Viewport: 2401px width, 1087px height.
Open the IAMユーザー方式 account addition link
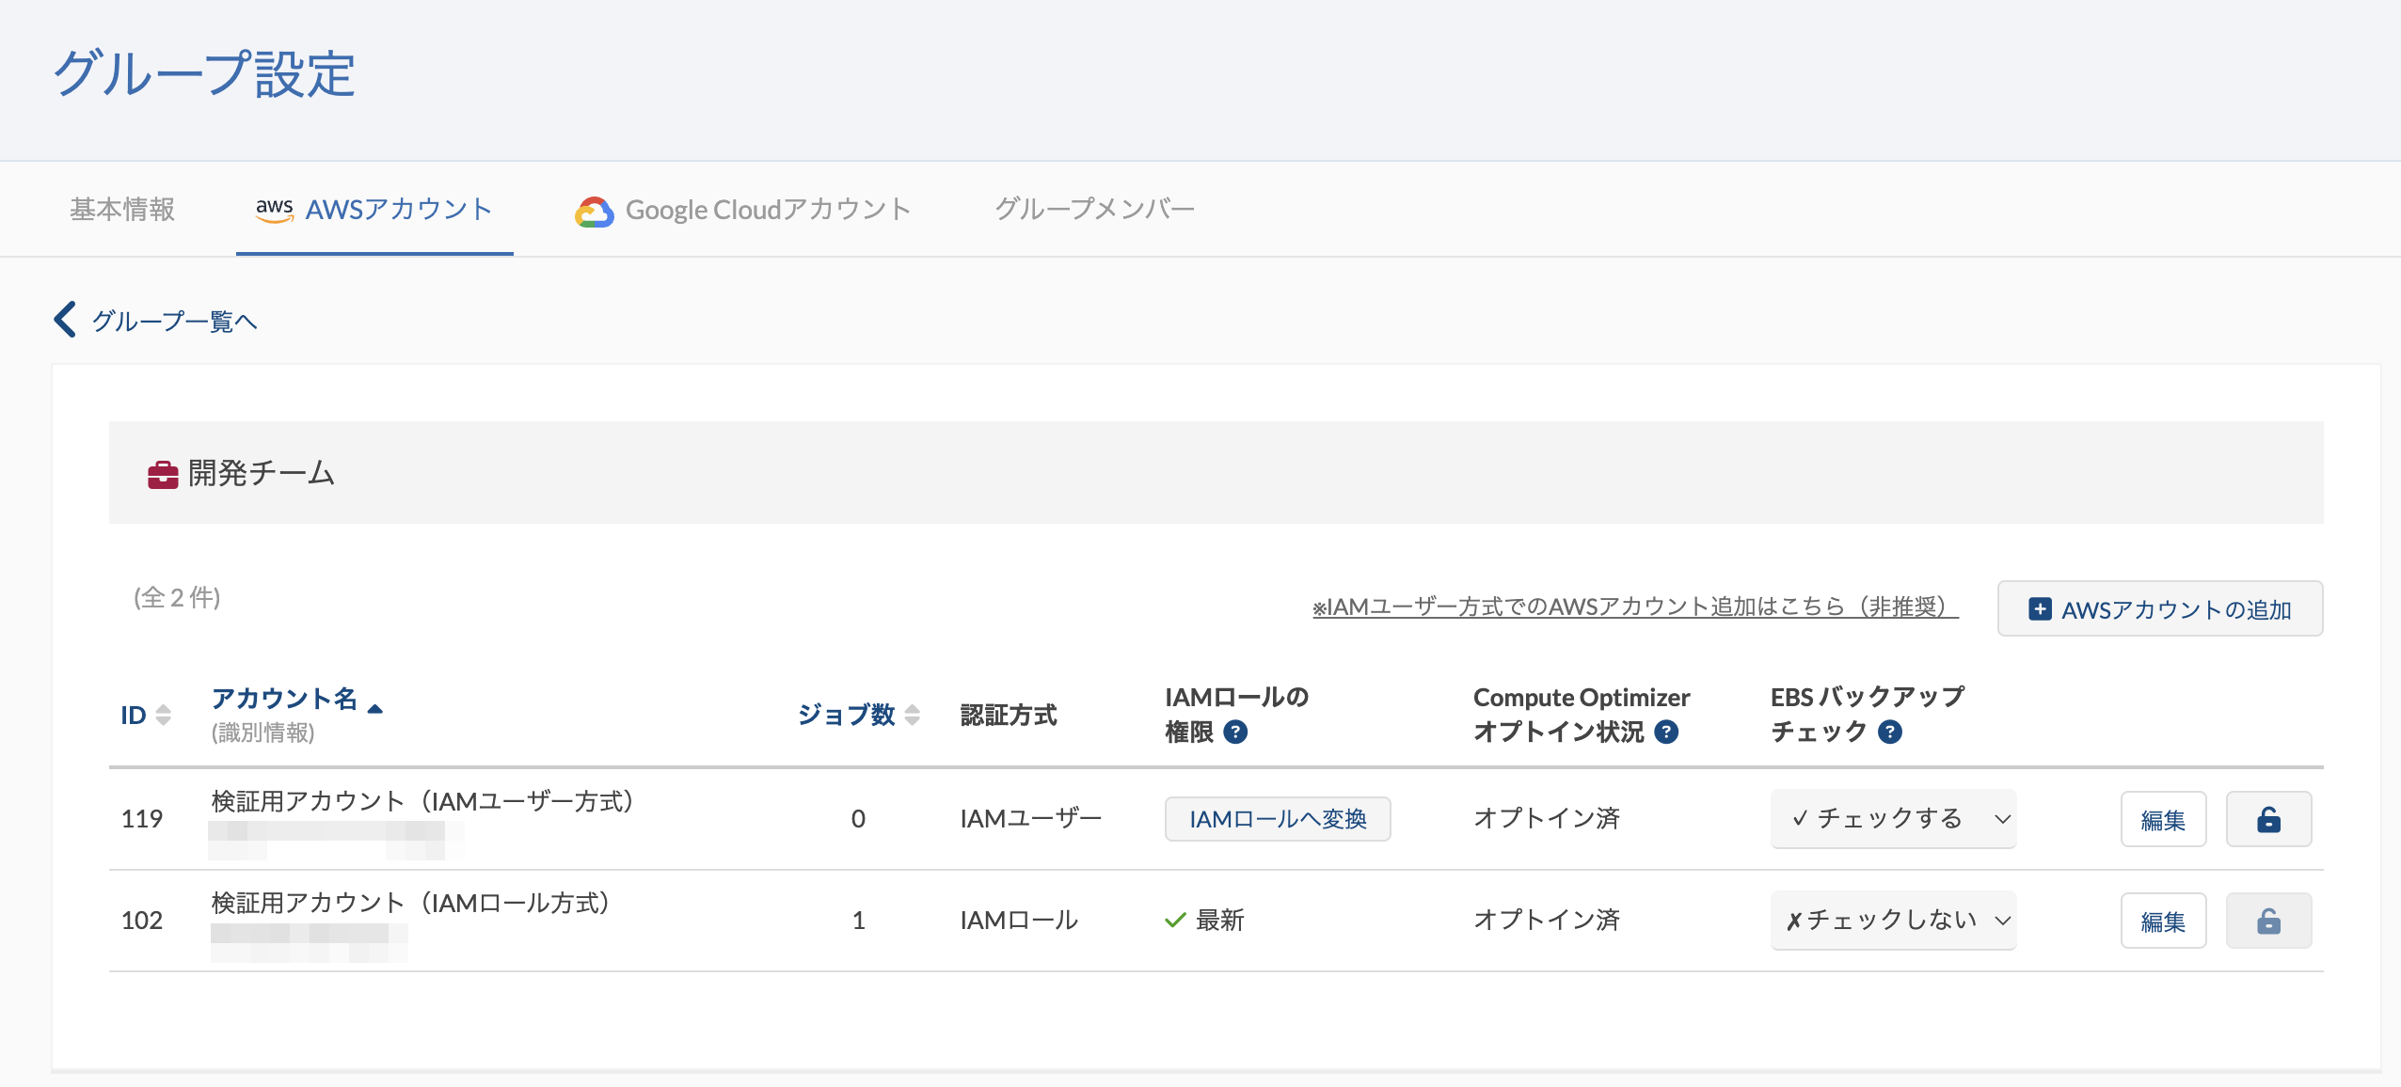tap(1635, 607)
